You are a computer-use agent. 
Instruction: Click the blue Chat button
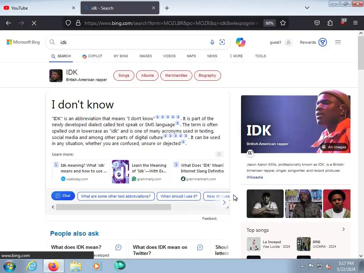coord(63,196)
